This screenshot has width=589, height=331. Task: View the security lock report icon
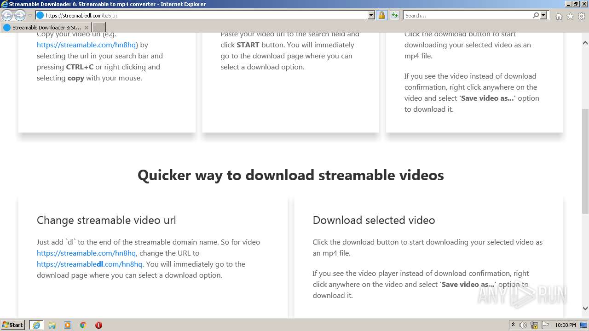coord(381,15)
